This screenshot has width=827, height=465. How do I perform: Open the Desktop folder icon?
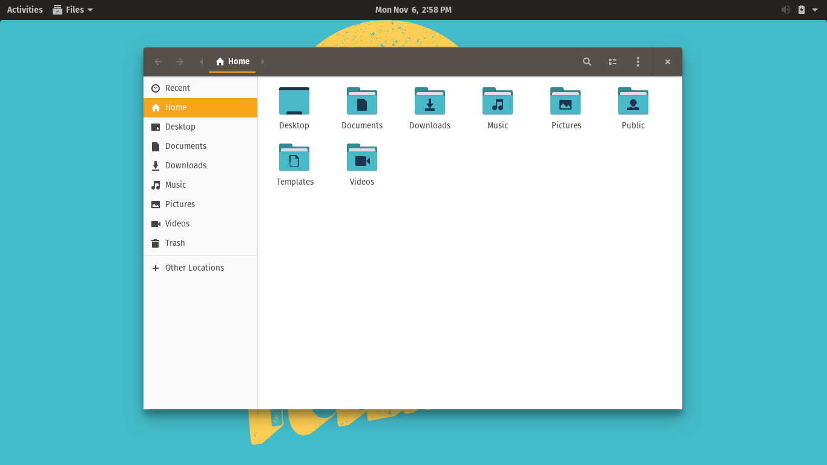pos(294,101)
